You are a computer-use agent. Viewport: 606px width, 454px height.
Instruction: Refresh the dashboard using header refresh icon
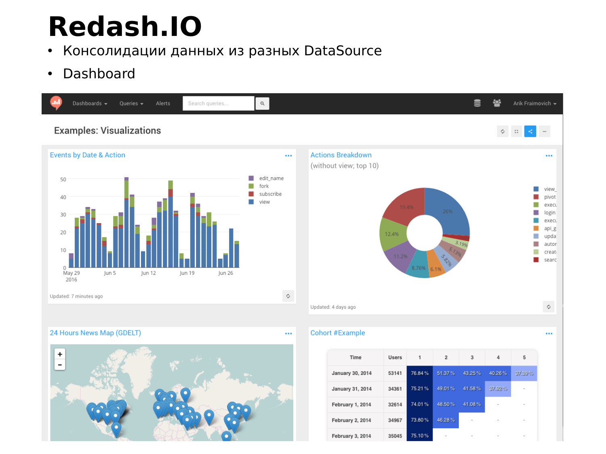coord(503,131)
